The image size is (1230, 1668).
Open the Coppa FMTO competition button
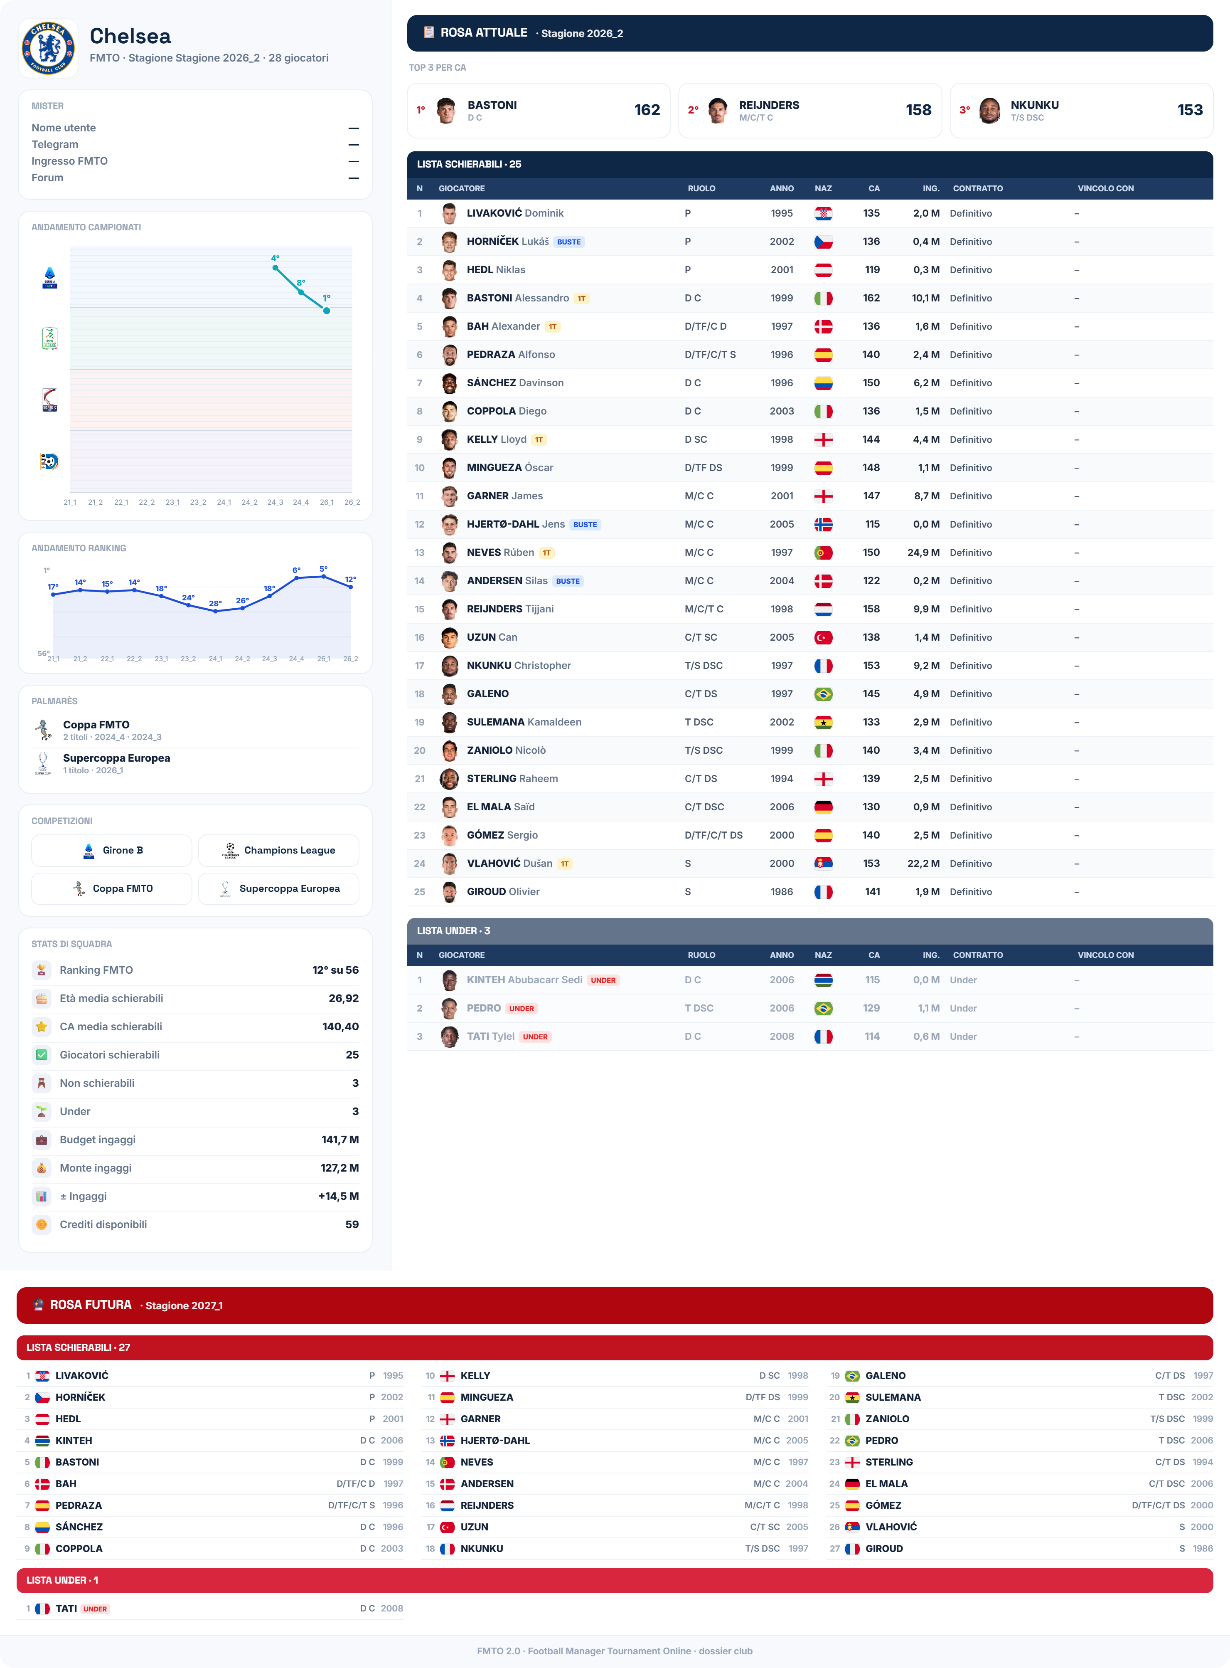tap(112, 889)
